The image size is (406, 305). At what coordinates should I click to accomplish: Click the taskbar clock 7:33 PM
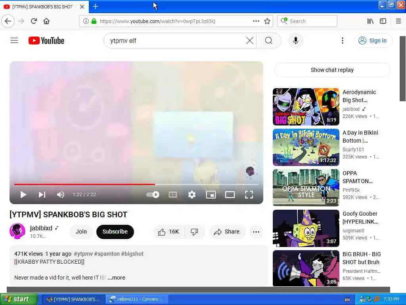pos(391,299)
